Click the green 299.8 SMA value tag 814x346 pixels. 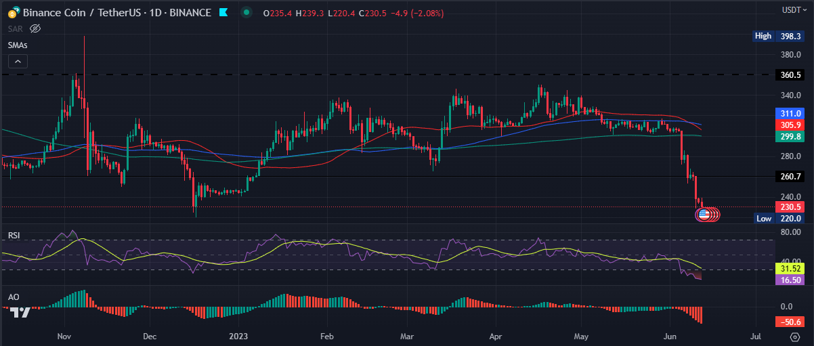click(x=790, y=136)
